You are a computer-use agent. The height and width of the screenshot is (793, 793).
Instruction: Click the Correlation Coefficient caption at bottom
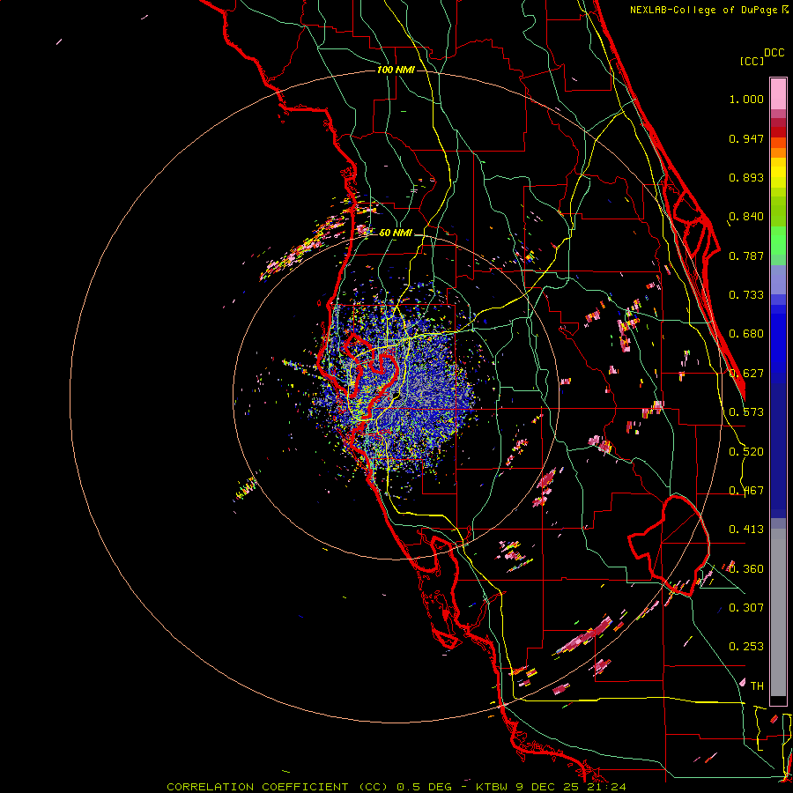coord(396,787)
